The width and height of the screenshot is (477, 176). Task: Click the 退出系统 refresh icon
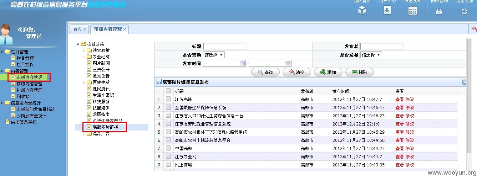click(x=464, y=11)
